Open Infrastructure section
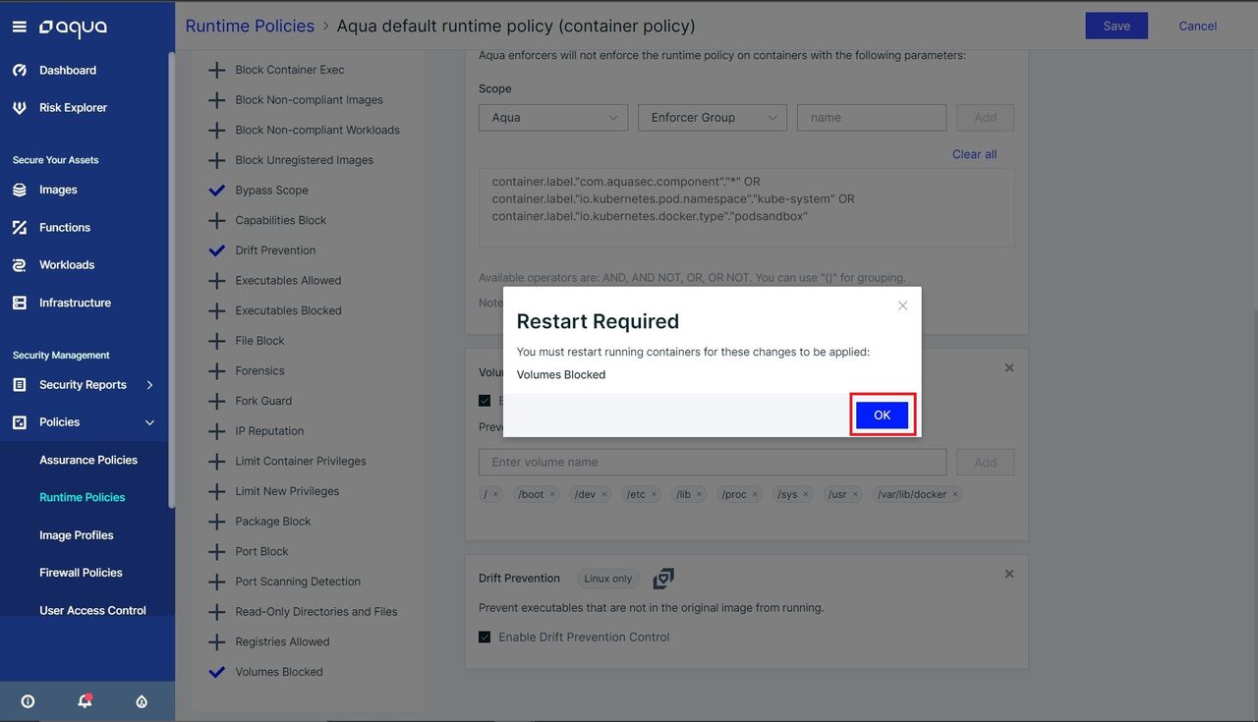The width and height of the screenshot is (1258, 722). click(75, 303)
